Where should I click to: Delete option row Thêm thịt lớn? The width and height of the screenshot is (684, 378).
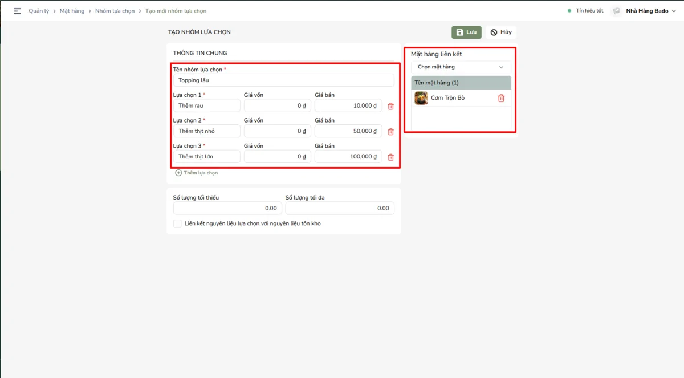point(390,157)
